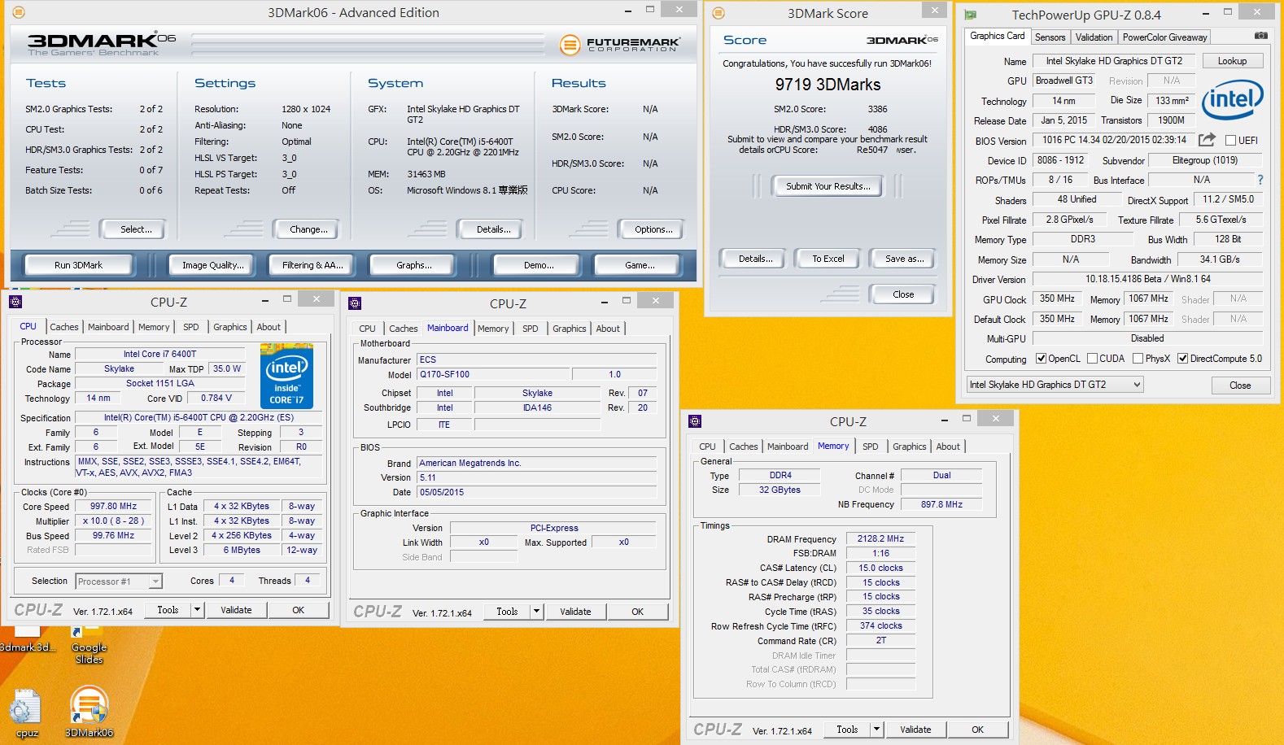The image size is (1284, 745).
Task: Switch to SPD tab in CPU-Z Memory window
Action: pyautogui.click(x=870, y=447)
